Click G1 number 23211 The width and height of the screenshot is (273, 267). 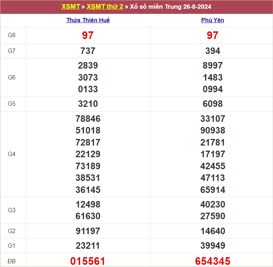88,246
